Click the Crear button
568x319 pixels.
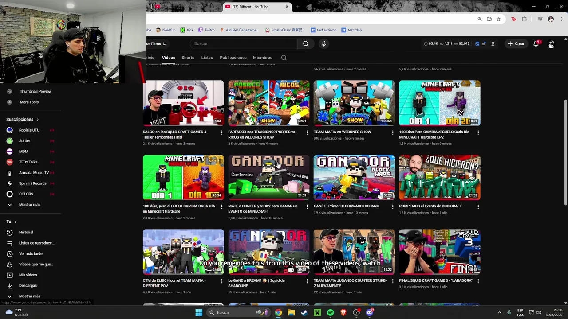517,43
